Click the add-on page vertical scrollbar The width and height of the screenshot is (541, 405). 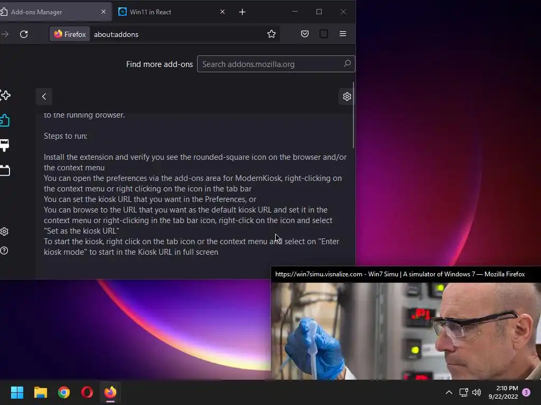click(x=353, y=115)
